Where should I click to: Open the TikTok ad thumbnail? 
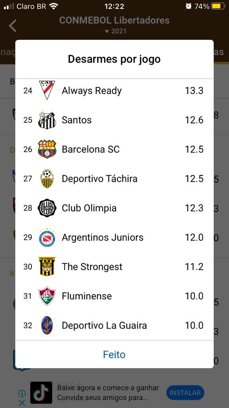point(41,392)
